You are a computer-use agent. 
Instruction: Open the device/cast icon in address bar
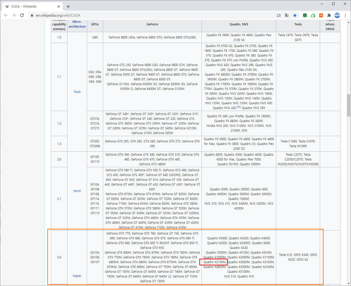coord(279,15)
